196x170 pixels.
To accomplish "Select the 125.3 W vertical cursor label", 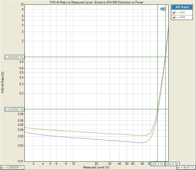I will click(157, 164).
